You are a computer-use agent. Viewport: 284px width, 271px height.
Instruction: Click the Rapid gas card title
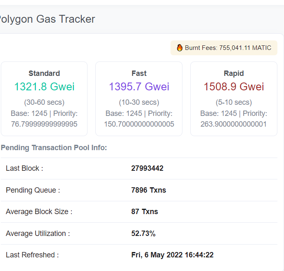pos(234,73)
